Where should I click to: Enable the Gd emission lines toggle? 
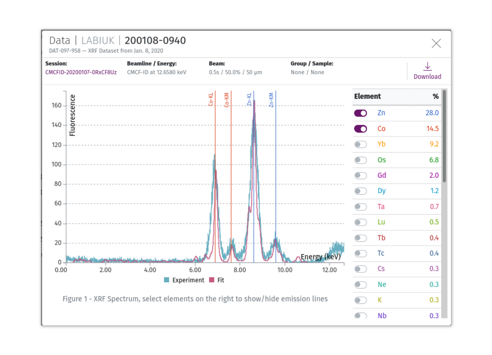pyautogui.click(x=360, y=176)
